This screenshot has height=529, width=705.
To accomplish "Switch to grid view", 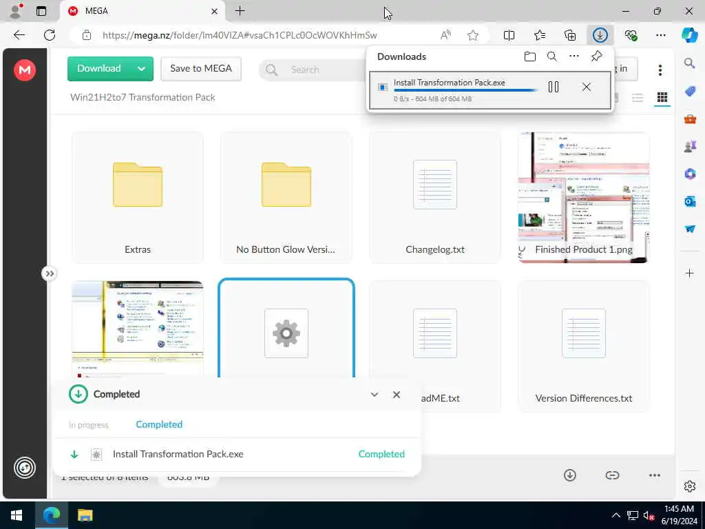I will [662, 97].
